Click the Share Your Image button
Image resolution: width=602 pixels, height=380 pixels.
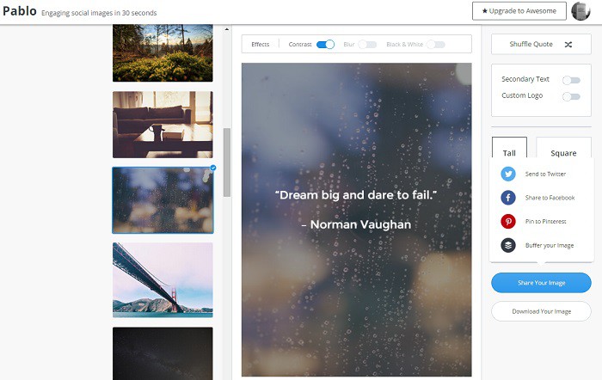coord(541,283)
